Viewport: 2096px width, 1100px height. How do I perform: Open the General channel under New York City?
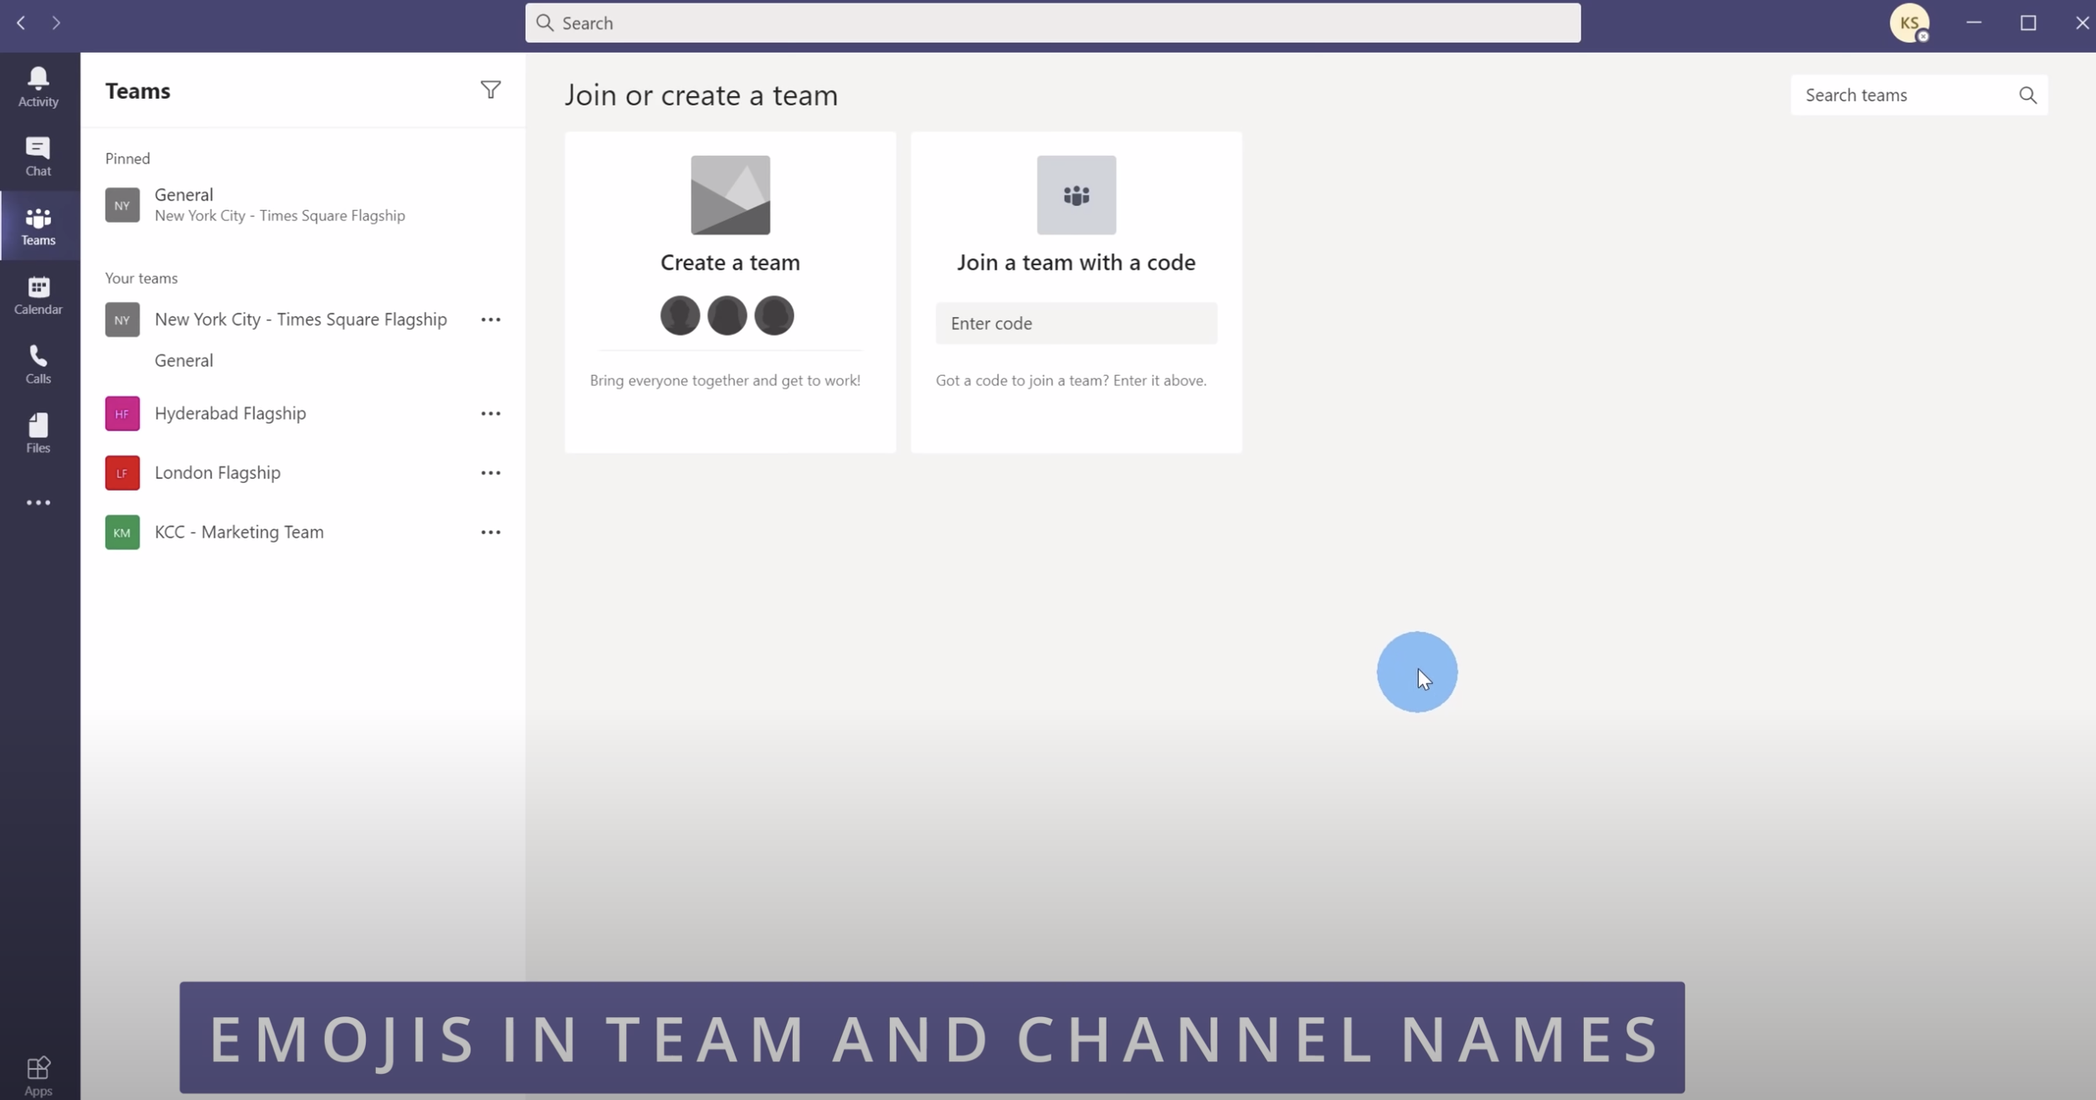click(x=182, y=360)
